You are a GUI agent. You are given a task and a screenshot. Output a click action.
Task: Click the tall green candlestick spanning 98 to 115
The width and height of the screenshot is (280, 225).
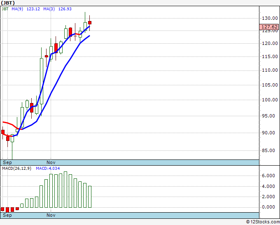[x=42, y=81]
